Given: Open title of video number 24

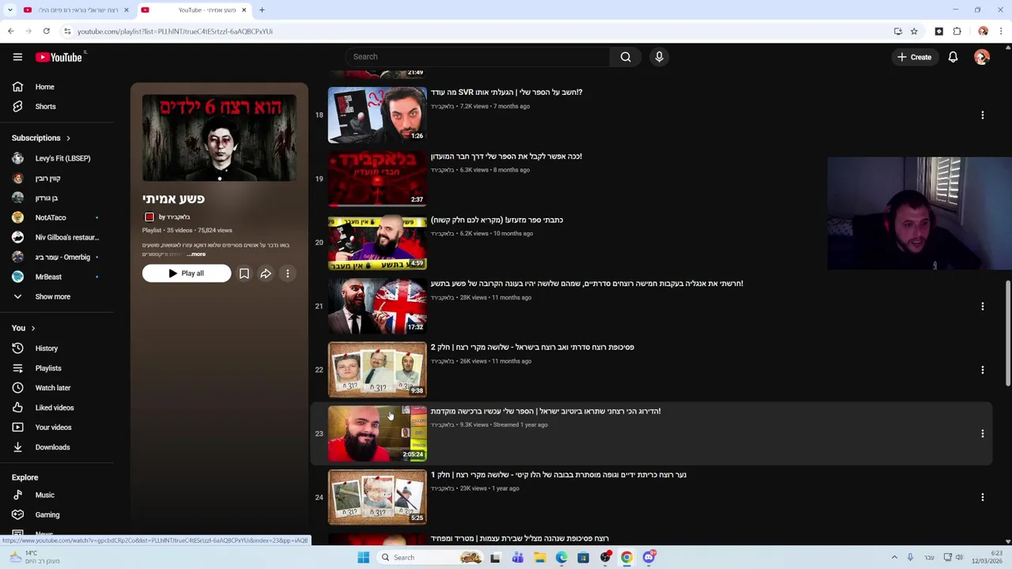Looking at the screenshot, I should (x=558, y=475).
